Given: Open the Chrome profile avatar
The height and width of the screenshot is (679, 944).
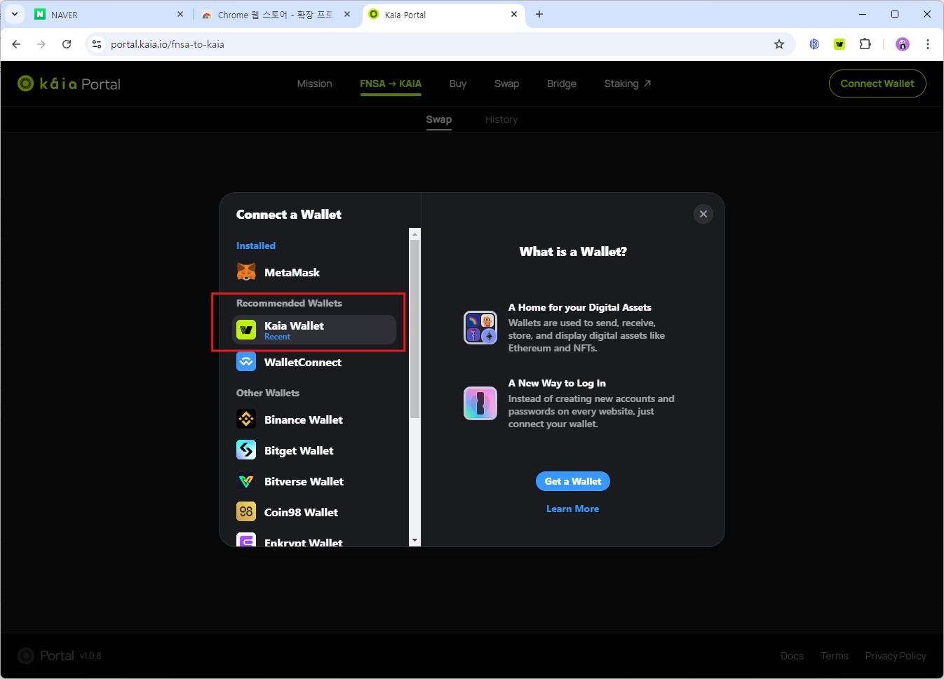Looking at the screenshot, I should point(903,44).
